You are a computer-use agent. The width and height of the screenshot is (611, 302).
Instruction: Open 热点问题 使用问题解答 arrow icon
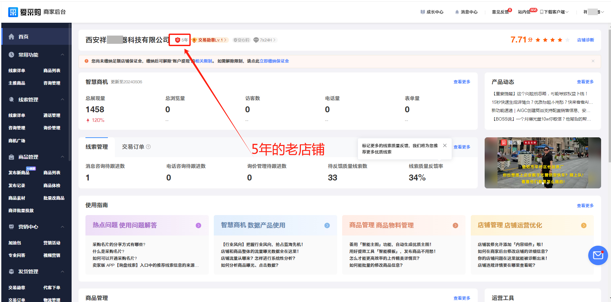click(x=198, y=226)
